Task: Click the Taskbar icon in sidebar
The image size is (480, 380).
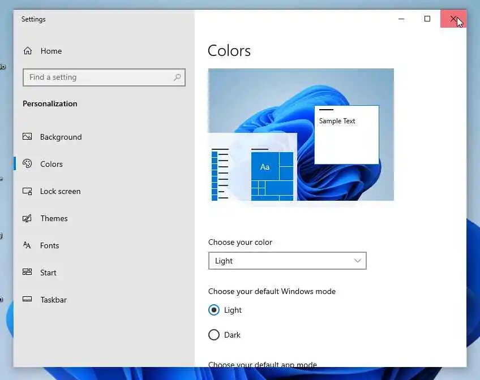Action: tap(27, 299)
